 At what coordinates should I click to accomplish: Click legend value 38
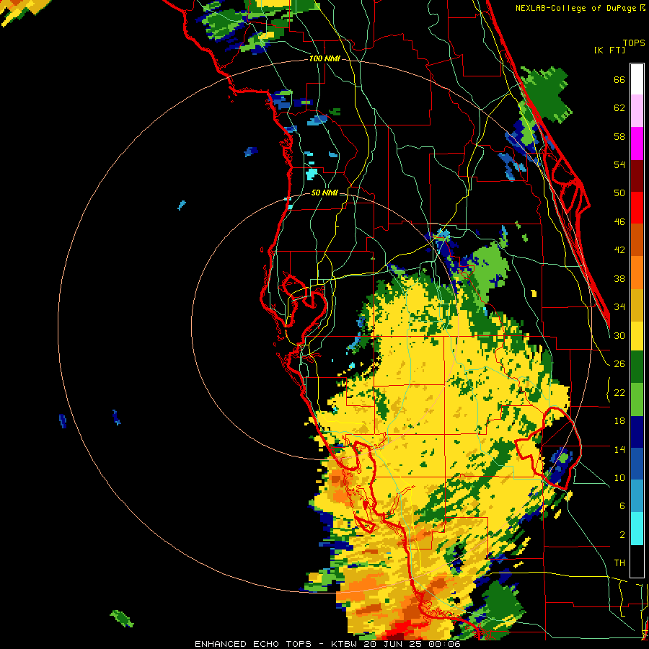tap(619, 278)
